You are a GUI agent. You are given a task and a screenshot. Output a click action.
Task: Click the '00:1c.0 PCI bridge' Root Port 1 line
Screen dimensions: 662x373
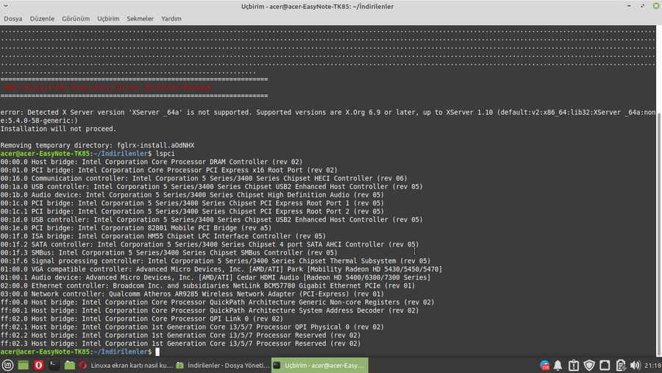tap(192, 203)
